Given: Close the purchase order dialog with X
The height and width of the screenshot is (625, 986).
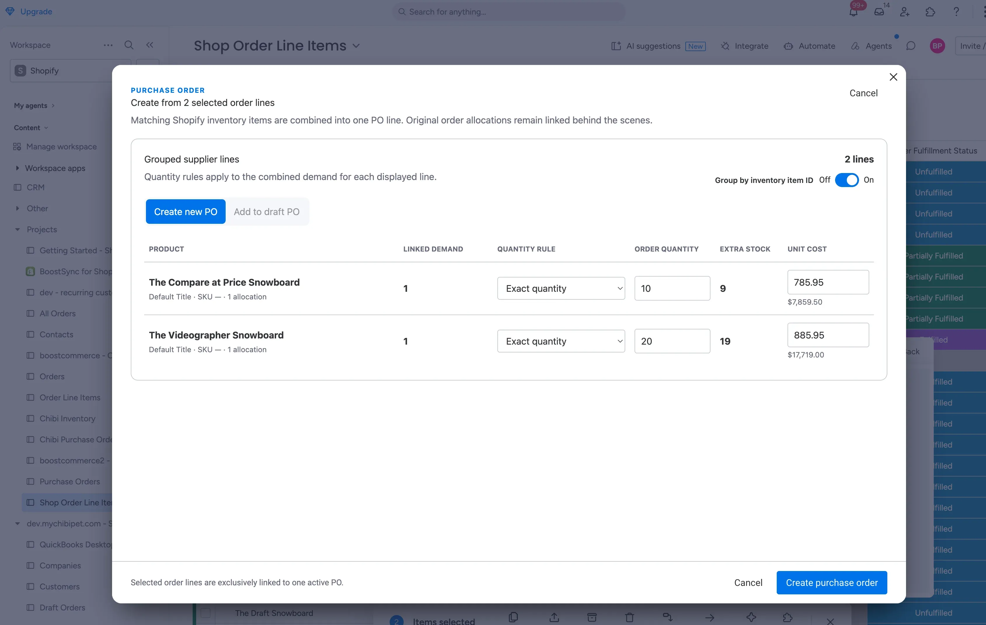Looking at the screenshot, I should coord(893,77).
